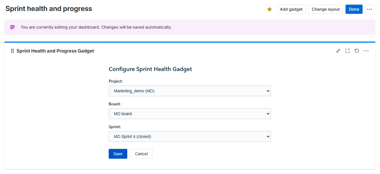Click the gadget drag handle icon
Image resolution: width=380 pixels, height=174 pixels.
tap(12, 51)
